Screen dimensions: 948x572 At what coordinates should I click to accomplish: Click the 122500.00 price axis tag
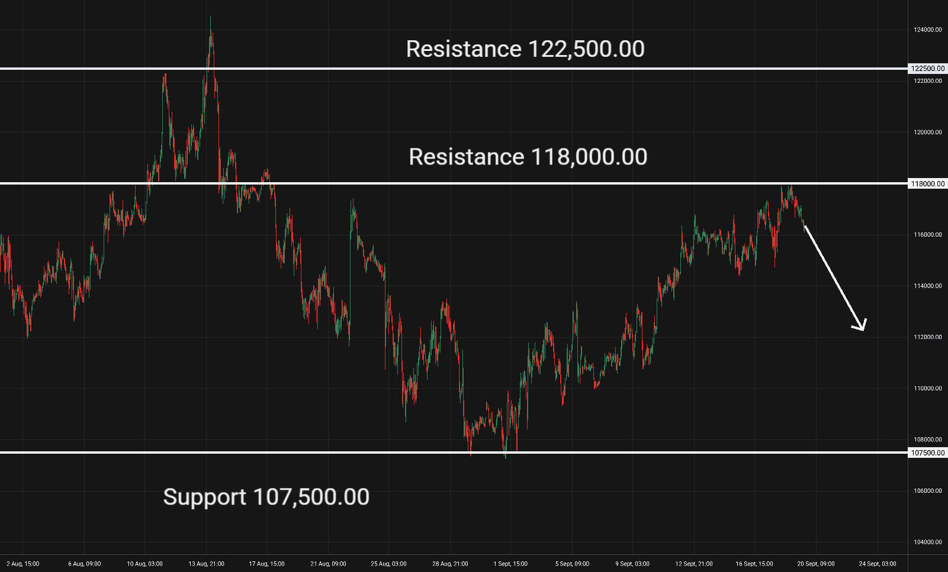(x=927, y=69)
